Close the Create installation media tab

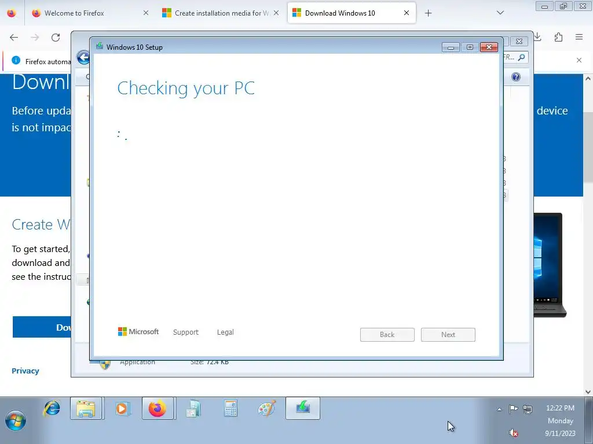(x=276, y=13)
